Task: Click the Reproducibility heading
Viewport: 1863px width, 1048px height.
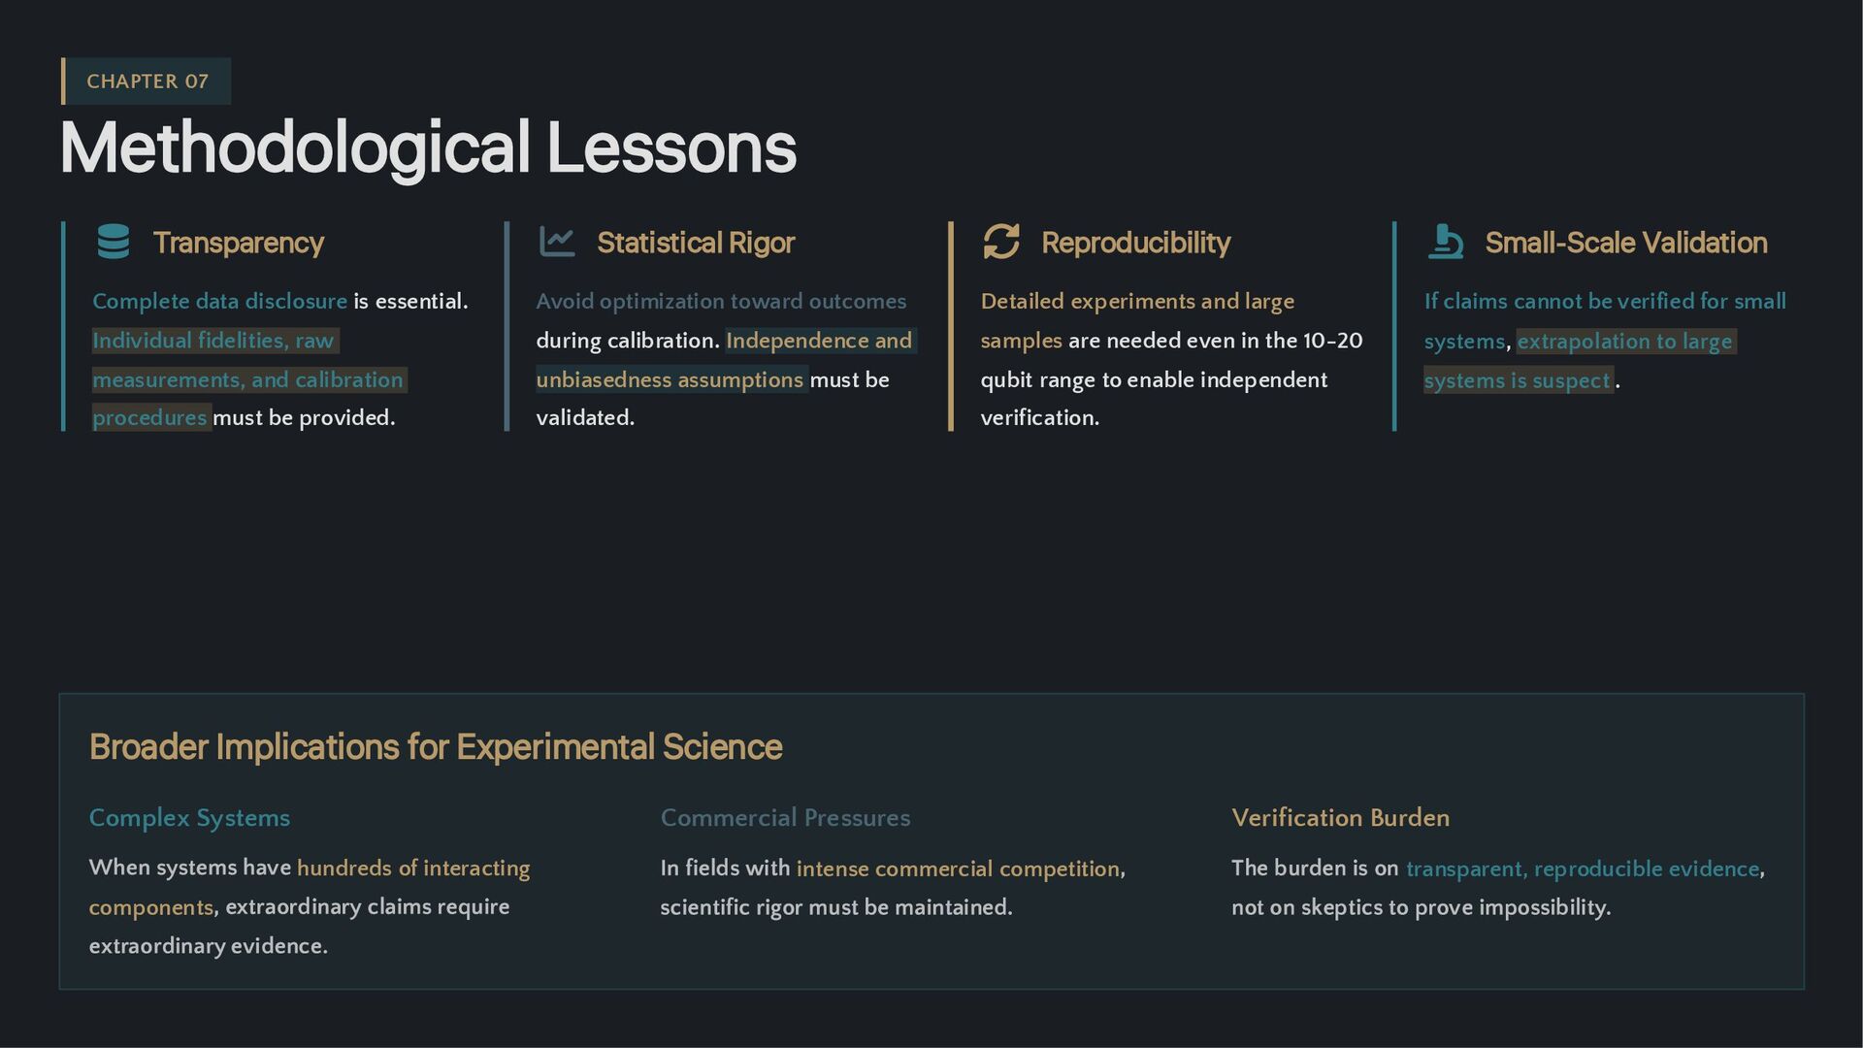Action: [x=1135, y=243]
